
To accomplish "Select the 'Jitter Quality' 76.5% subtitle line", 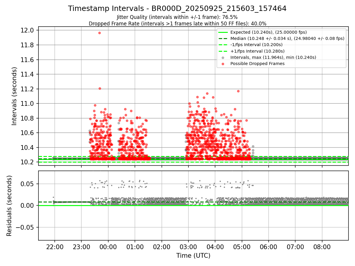I will pos(177,17).
